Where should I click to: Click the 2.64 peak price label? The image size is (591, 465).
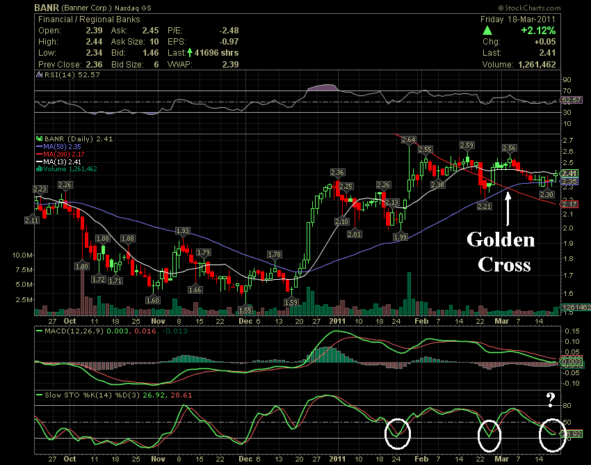pyautogui.click(x=409, y=140)
